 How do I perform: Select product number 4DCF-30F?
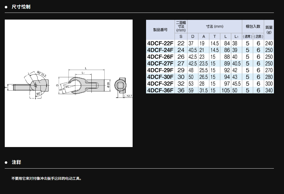(160, 77)
